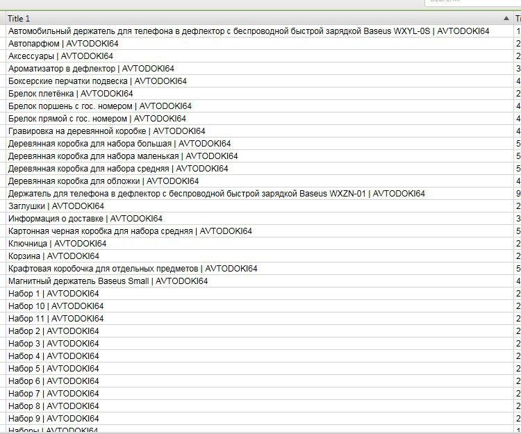Image resolution: width=521 pixels, height=434 pixels.
Task: Select the 'Брелок прямой с гос. номером' row
Action: pos(260,119)
